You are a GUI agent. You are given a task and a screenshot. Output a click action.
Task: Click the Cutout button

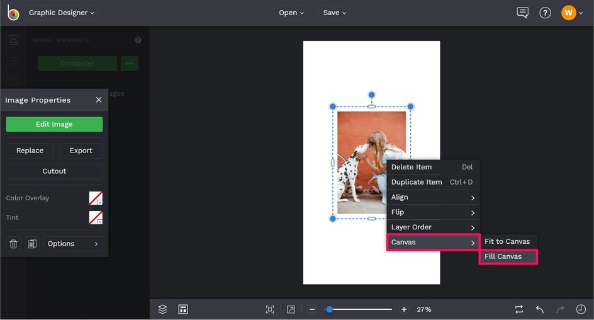click(54, 171)
